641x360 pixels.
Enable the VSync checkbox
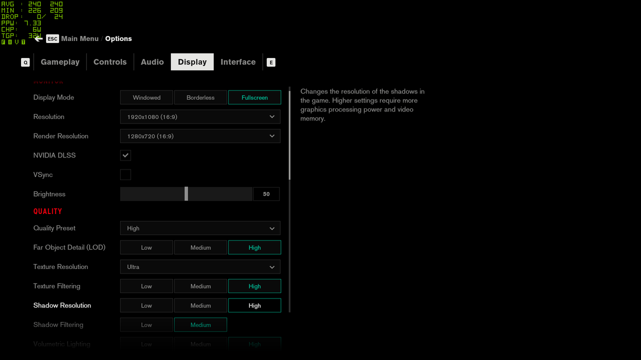(x=126, y=174)
